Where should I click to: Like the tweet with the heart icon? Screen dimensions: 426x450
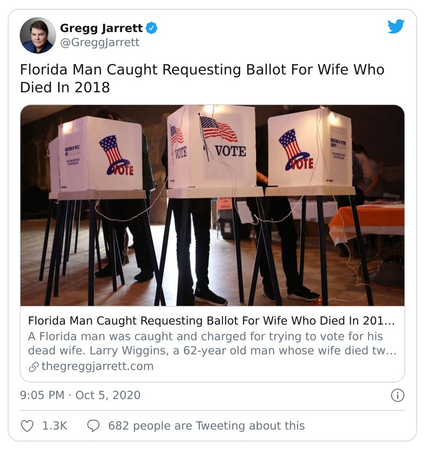click(x=27, y=425)
